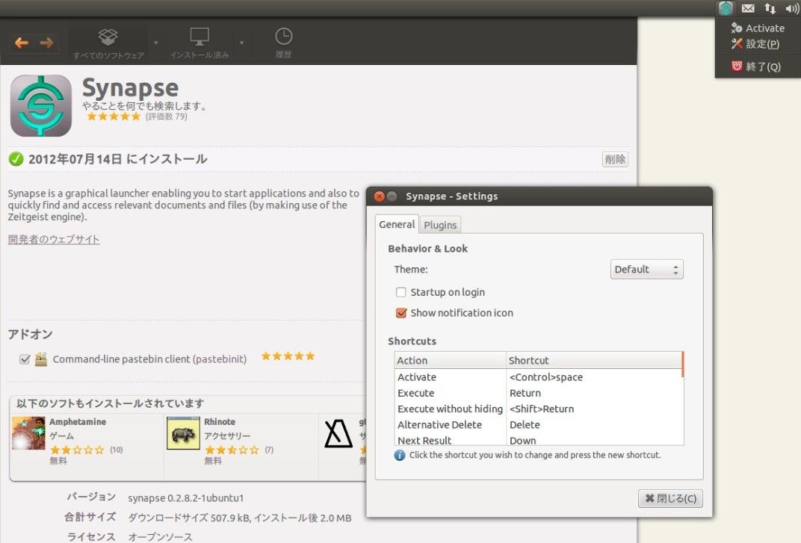Viewport: 801px width, 543px height.
Task: Open the Theme dropdown set to Default
Action: coord(647,269)
